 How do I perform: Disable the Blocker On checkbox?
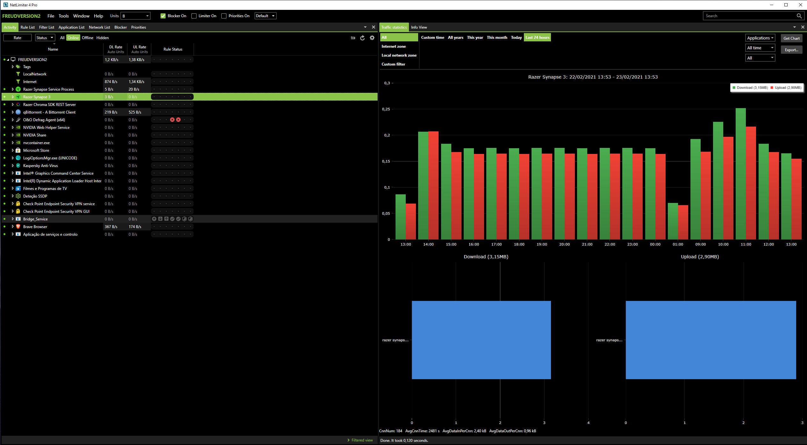pyautogui.click(x=163, y=16)
